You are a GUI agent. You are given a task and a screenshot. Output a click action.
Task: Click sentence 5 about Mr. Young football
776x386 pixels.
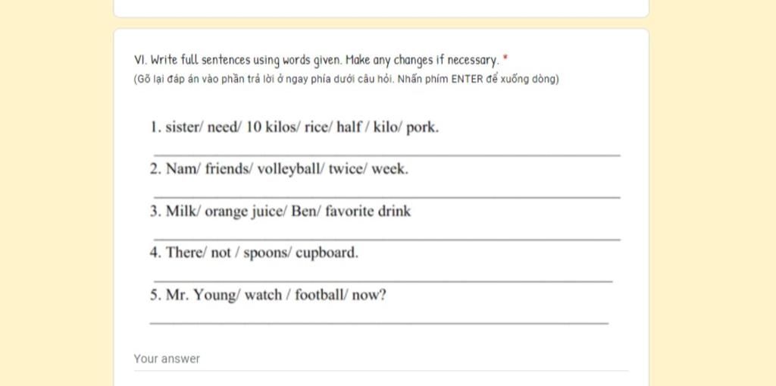click(268, 295)
